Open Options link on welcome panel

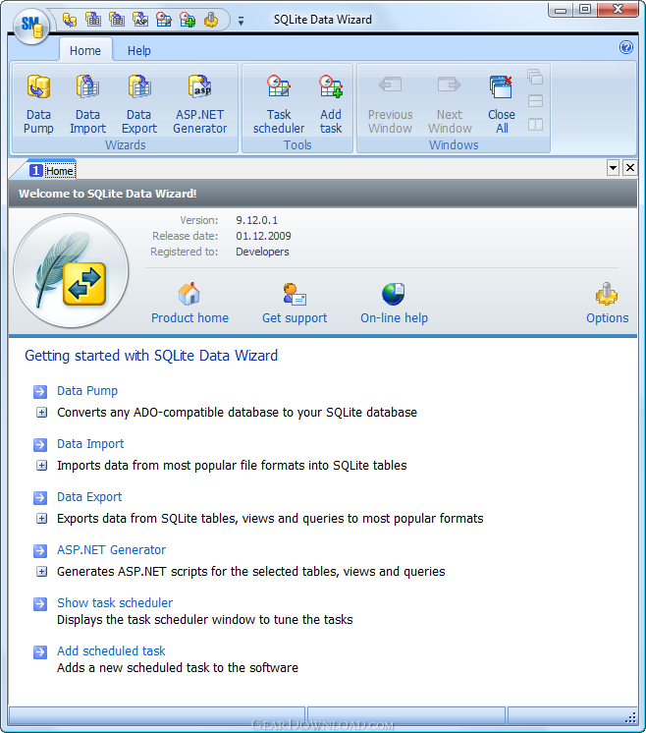click(608, 318)
